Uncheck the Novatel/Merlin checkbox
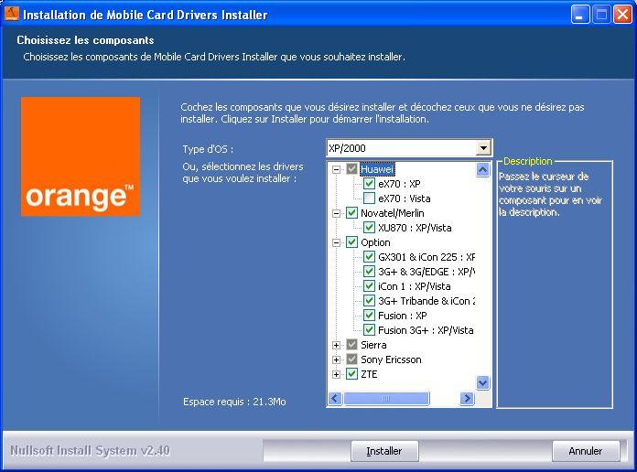The image size is (637, 472). pyautogui.click(x=351, y=213)
